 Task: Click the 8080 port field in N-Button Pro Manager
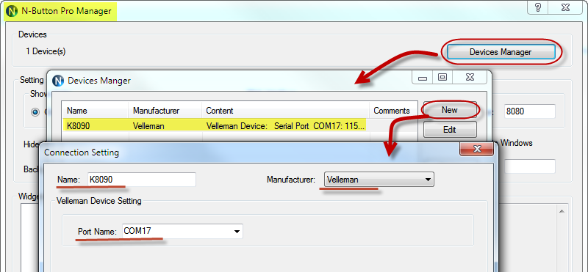529,111
